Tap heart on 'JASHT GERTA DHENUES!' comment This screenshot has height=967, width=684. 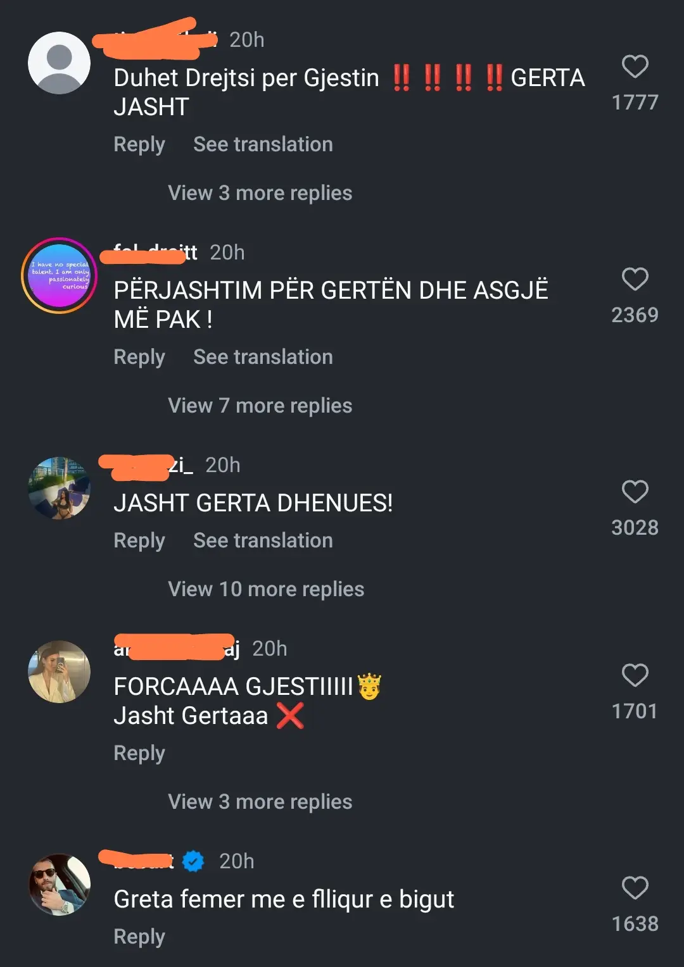(x=635, y=492)
